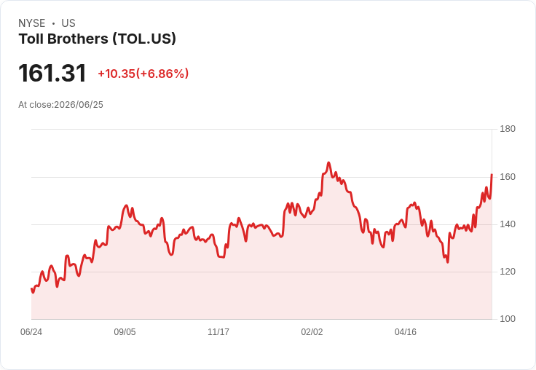The height and width of the screenshot is (370, 536).
Task: Click the latest endpoint of the price line
Action: point(492,175)
